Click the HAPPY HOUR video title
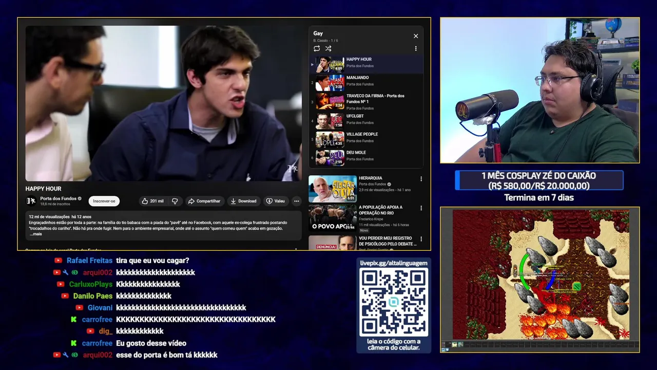Viewport: 657px width, 370px height. point(43,189)
